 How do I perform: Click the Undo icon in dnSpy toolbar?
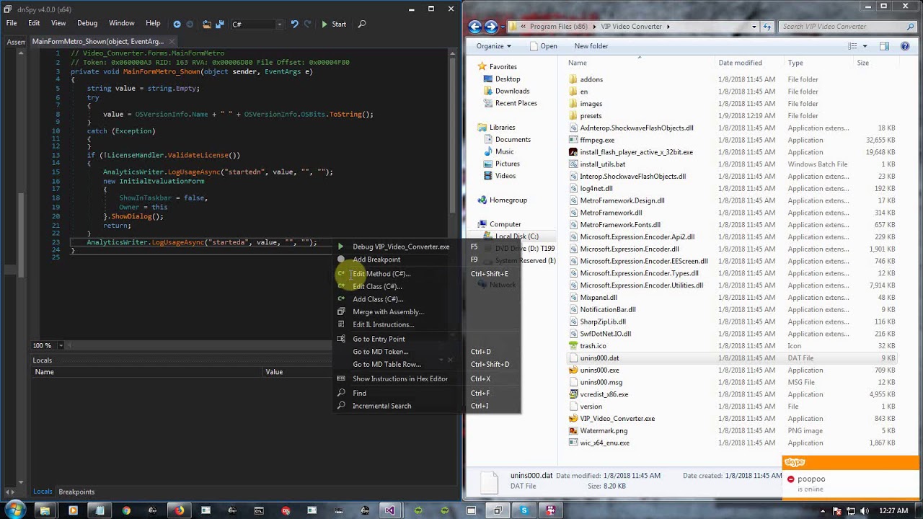click(294, 24)
